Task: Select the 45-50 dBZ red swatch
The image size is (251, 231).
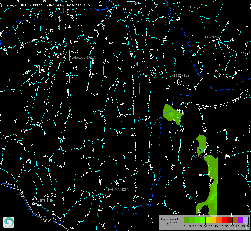Action: click(x=224, y=220)
